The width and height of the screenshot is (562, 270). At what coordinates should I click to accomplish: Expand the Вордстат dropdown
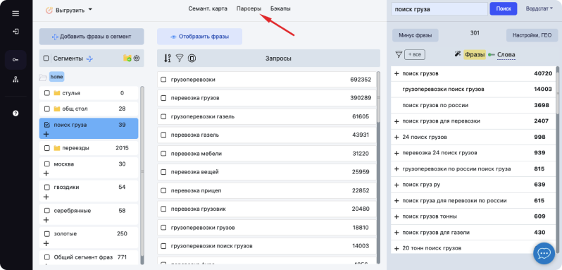click(x=539, y=8)
